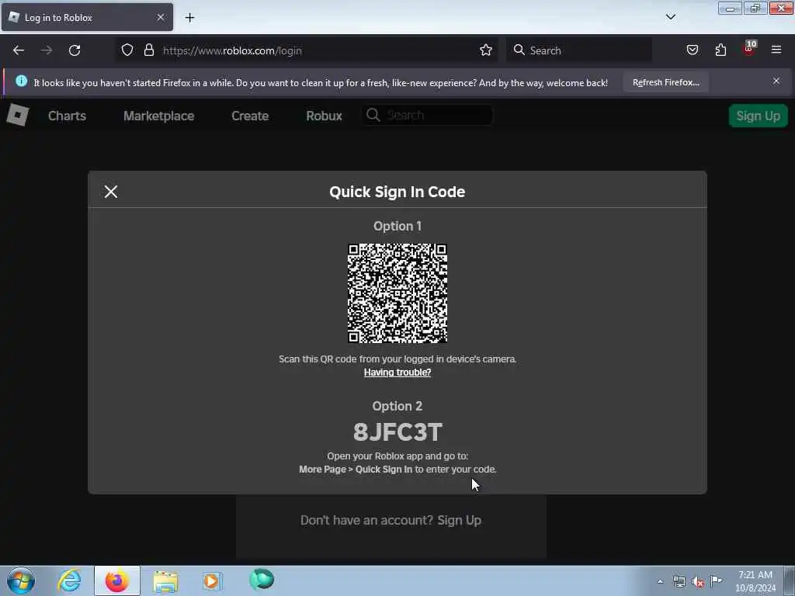795x596 pixels.
Task: Click the Refresh Firefox button
Action: [x=665, y=82]
